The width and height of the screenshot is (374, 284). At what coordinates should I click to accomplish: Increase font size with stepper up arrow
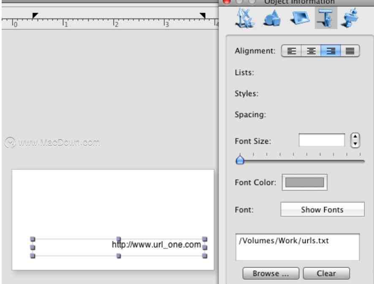(355, 137)
